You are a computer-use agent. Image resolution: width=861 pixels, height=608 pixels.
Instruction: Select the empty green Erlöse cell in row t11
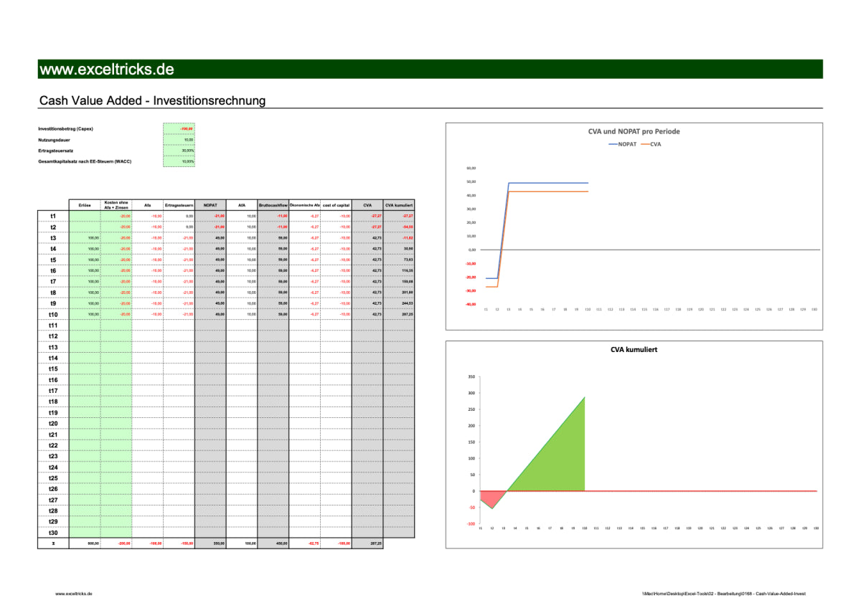[85, 326]
